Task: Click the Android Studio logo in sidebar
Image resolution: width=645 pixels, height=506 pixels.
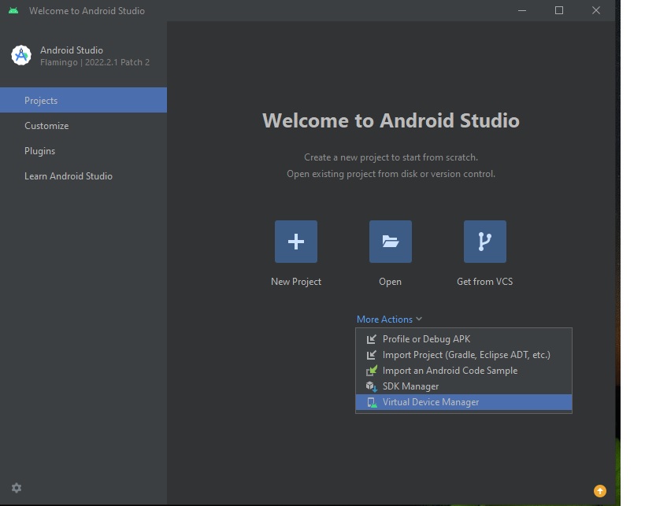Action: 20,55
